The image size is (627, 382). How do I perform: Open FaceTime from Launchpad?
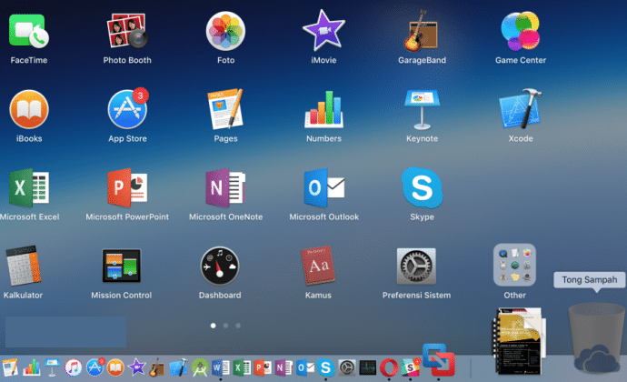(x=28, y=31)
